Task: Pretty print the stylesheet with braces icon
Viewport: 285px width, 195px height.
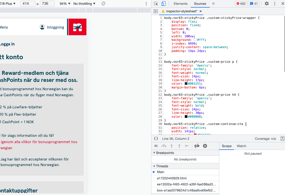Action: (156, 139)
